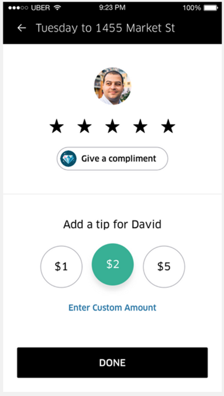
Task: Tap the Wi-Fi status icon
Action: pos(58,8)
